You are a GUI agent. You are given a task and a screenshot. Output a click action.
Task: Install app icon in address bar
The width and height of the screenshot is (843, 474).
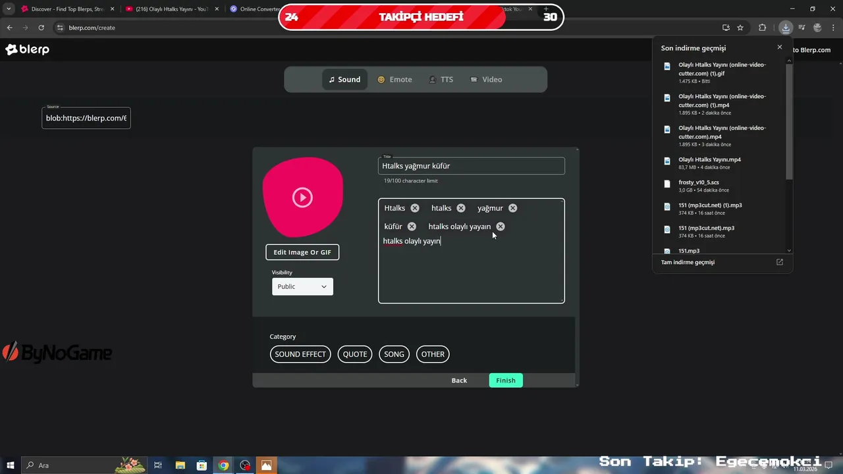[726, 28]
